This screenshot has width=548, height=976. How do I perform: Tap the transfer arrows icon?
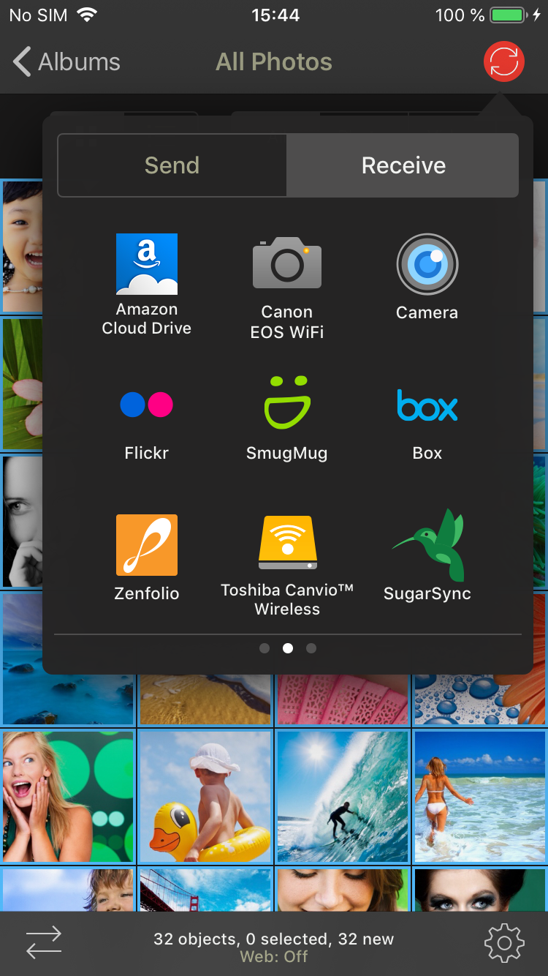(x=44, y=942)
